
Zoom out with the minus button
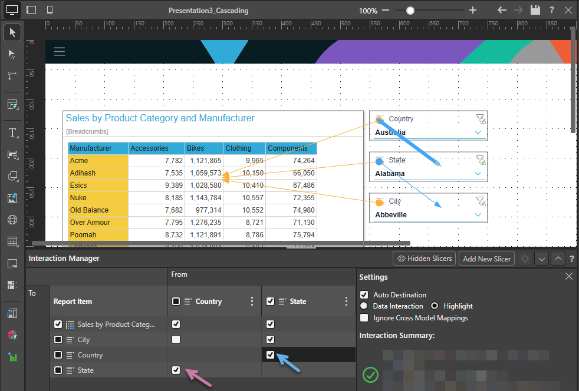pyautogui.click(x=386, y=10)
